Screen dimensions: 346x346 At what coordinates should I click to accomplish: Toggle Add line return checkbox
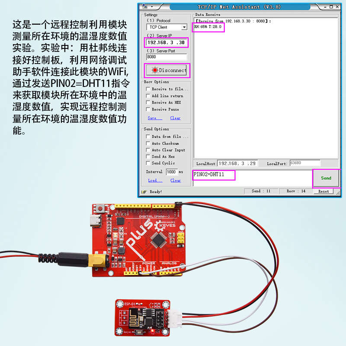point(148,96)
